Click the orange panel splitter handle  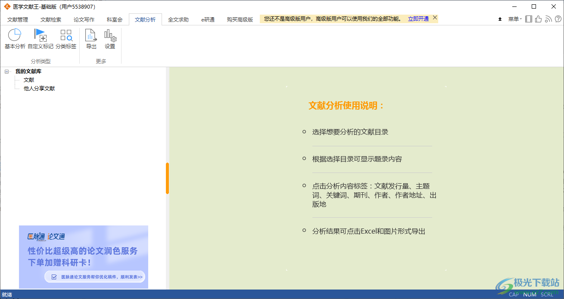click(x=167, y=178)
